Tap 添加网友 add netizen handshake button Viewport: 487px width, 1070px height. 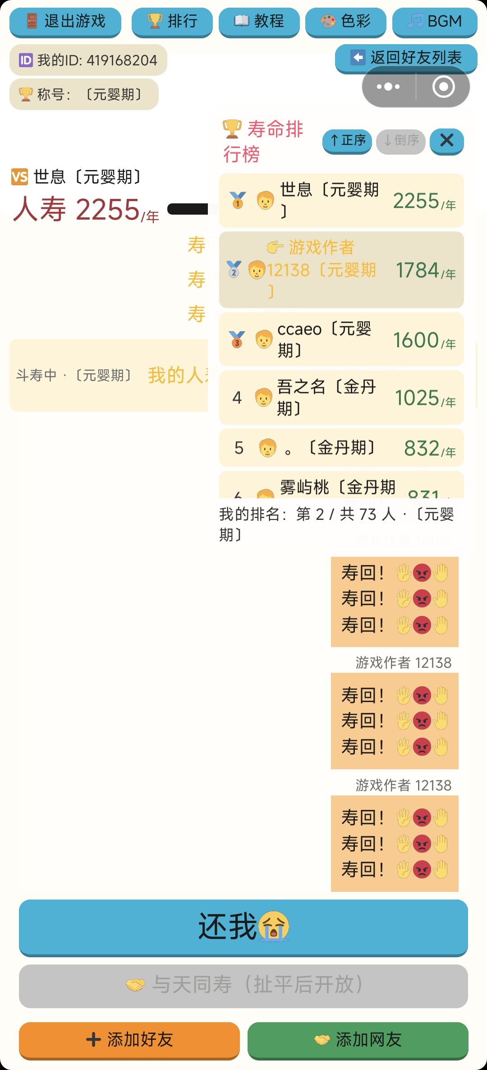(x=358, y=1040)
